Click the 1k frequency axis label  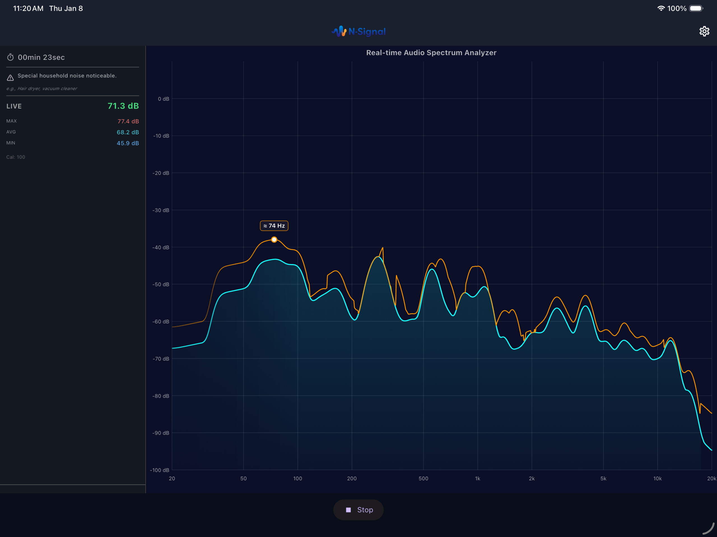click(x=477, y=479)
